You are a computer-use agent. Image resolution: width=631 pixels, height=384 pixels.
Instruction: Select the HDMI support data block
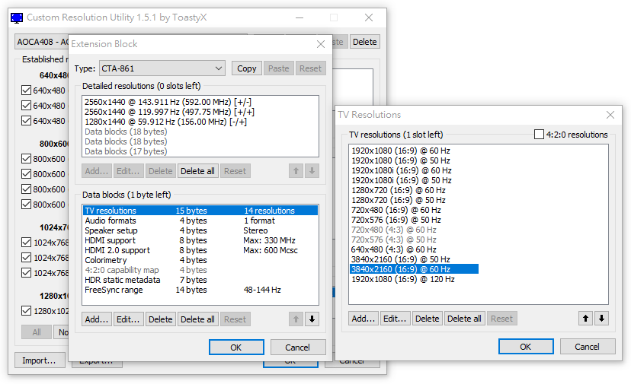(x=200, y=240)
